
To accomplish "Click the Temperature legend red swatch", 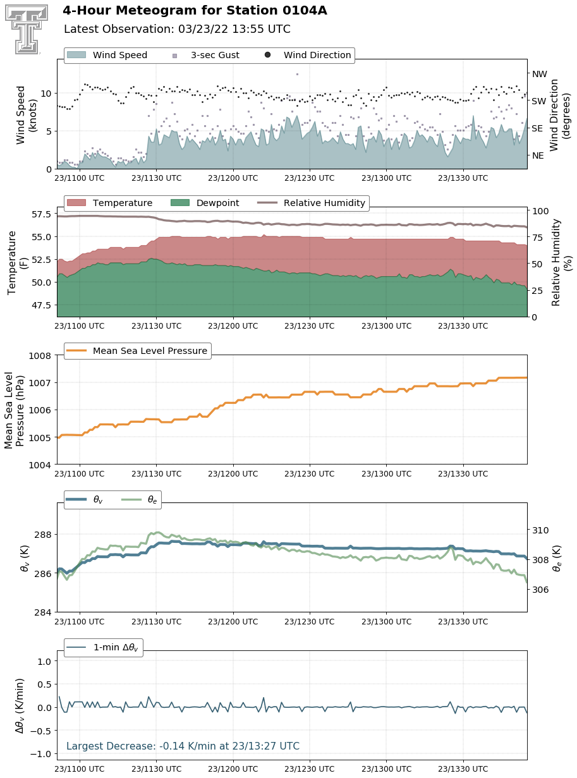I will pyautogui.click(x=76, y=203).
